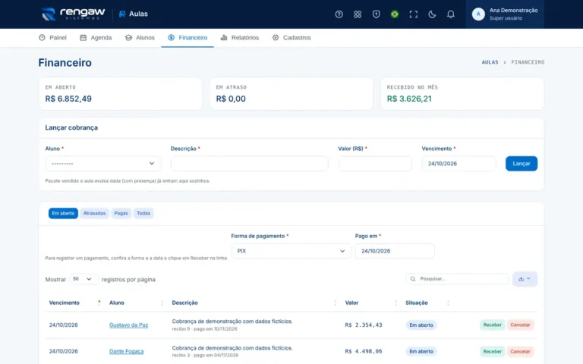Click the Pago em date field
The image size is (583, 364).
[x=395, y=251]
